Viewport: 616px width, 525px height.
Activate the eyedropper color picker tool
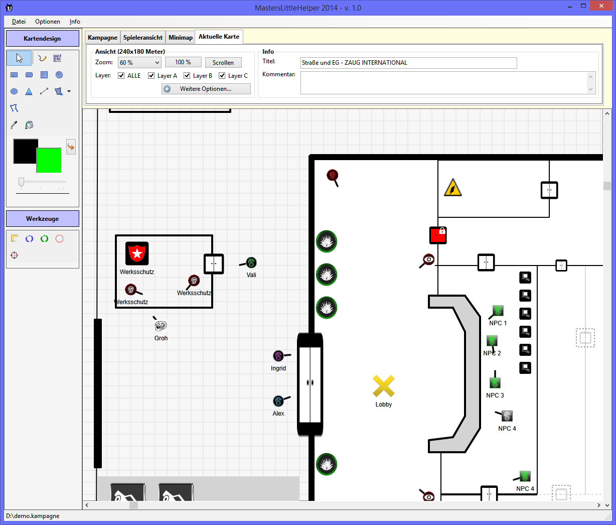(x=14, y=125)
